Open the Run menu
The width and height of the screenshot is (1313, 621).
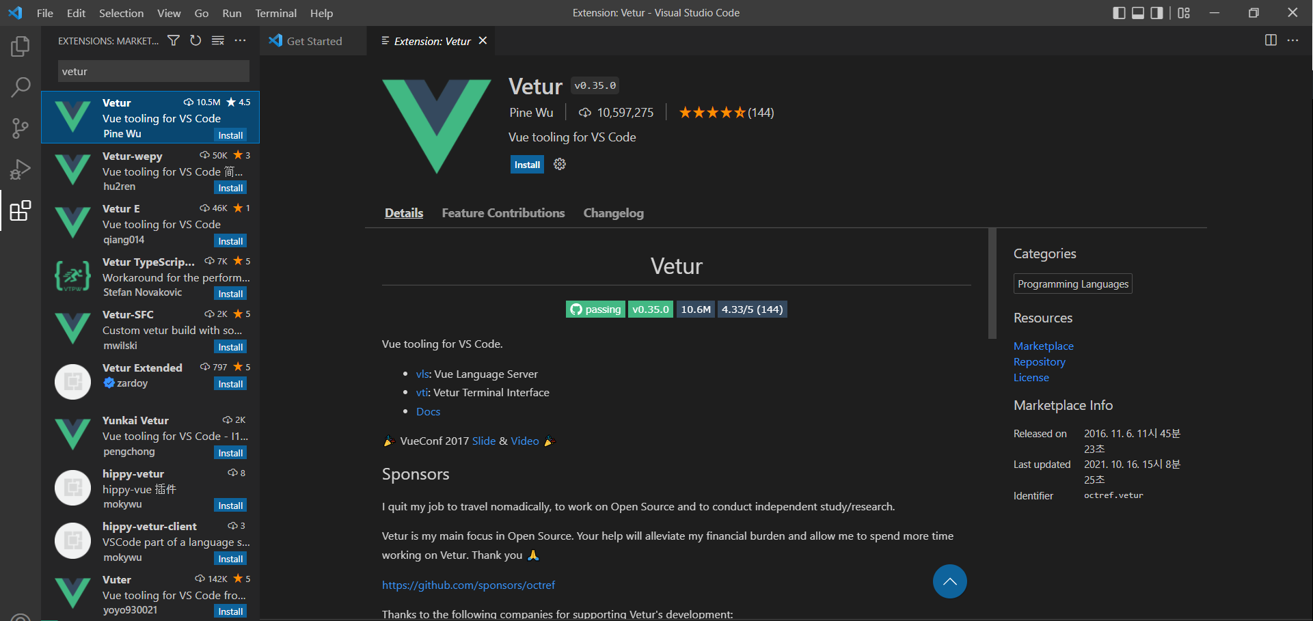click(x=232, y=13)
